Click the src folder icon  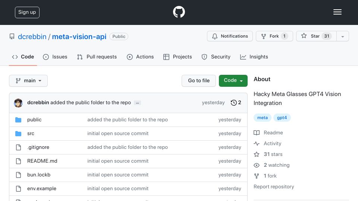coord(18,134)
